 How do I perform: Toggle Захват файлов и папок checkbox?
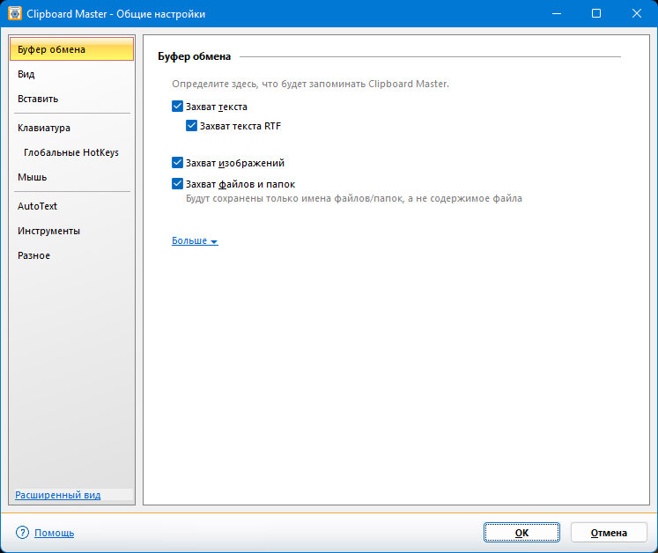point(178,183)
